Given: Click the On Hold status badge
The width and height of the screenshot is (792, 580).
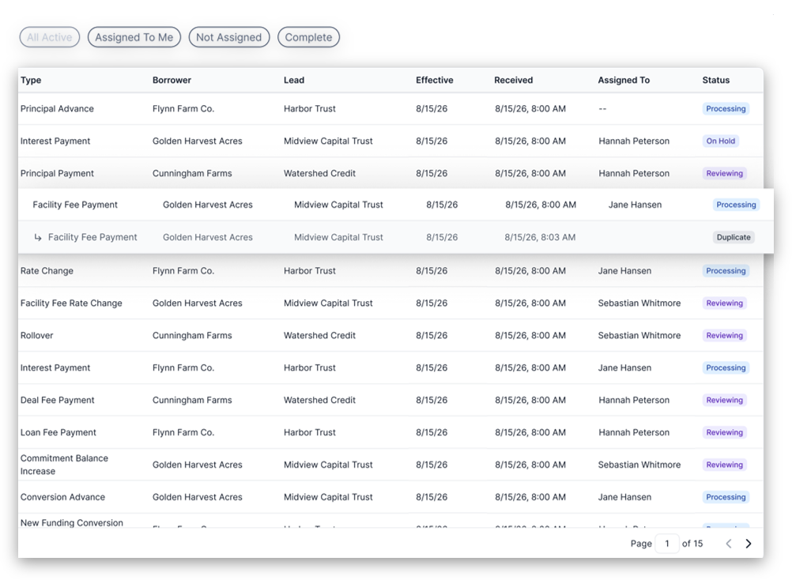Looking at the screenshot, I should pyautogui.click(x=720, y=141).
